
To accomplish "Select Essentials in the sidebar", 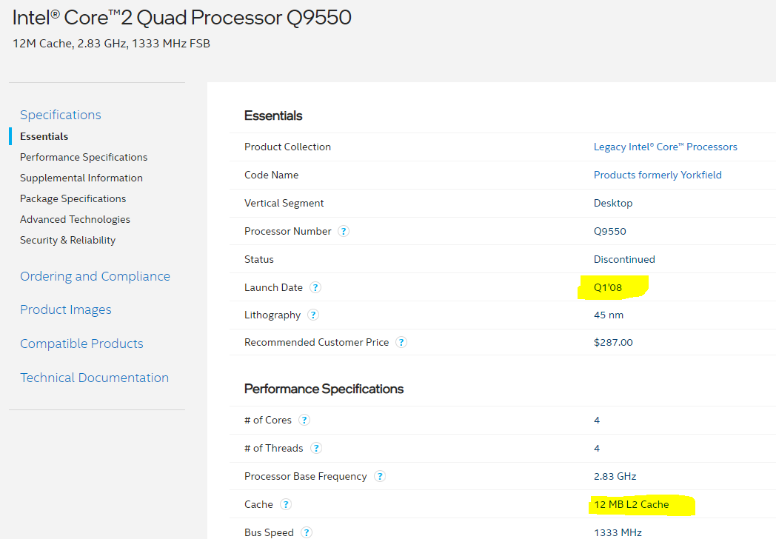I will pyautogui.click(x=44, y=137).
